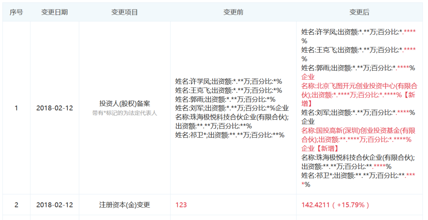Click the previous capital value 123
This screenshot has width=428, height=220.
tap(181, 205)
